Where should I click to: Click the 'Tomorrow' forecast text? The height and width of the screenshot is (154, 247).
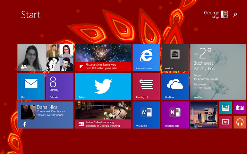(200, 85)
